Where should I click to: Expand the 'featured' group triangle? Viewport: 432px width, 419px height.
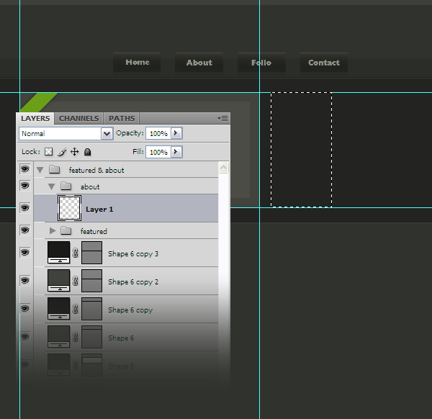[x=53, y=230]
